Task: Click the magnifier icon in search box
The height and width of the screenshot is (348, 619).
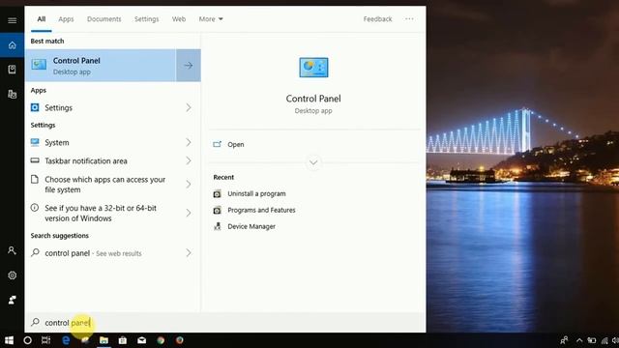Action: (x=35, y=322)
